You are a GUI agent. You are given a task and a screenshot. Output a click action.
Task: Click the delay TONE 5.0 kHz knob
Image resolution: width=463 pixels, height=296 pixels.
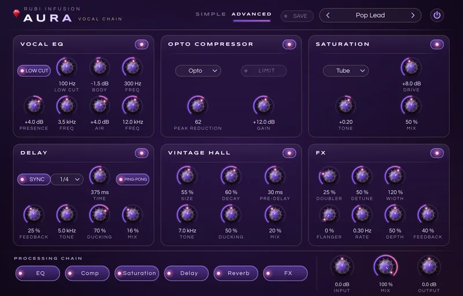67,214
